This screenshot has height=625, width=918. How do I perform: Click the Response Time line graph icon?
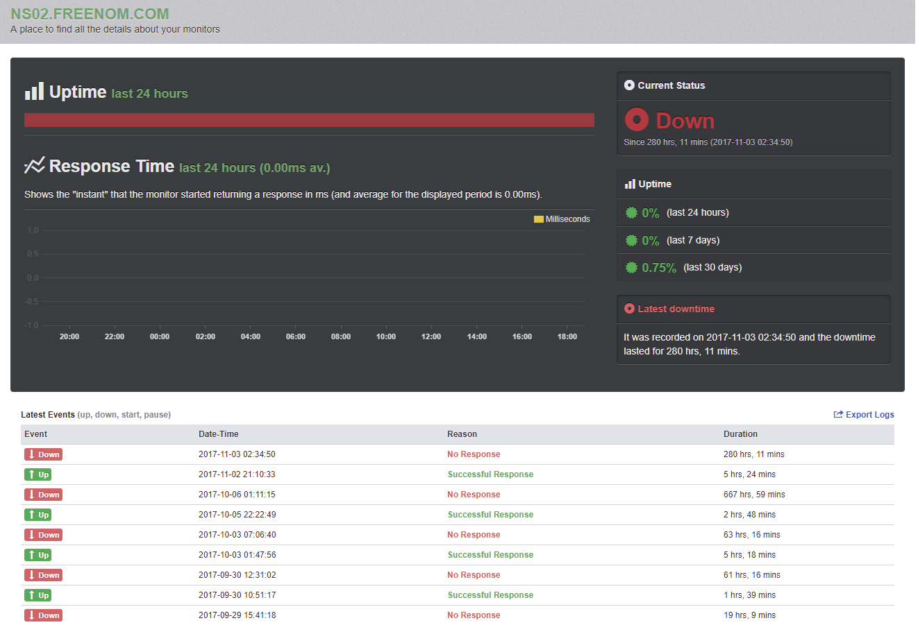[34, 165]
